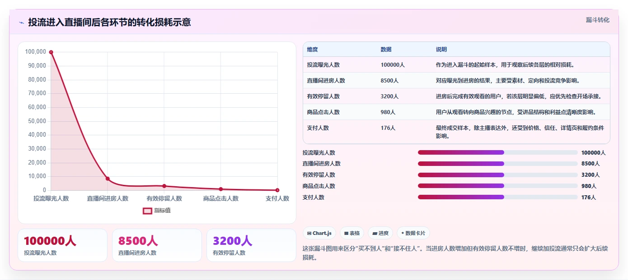Click the 支付人数 progress bar

click(498, 197)
